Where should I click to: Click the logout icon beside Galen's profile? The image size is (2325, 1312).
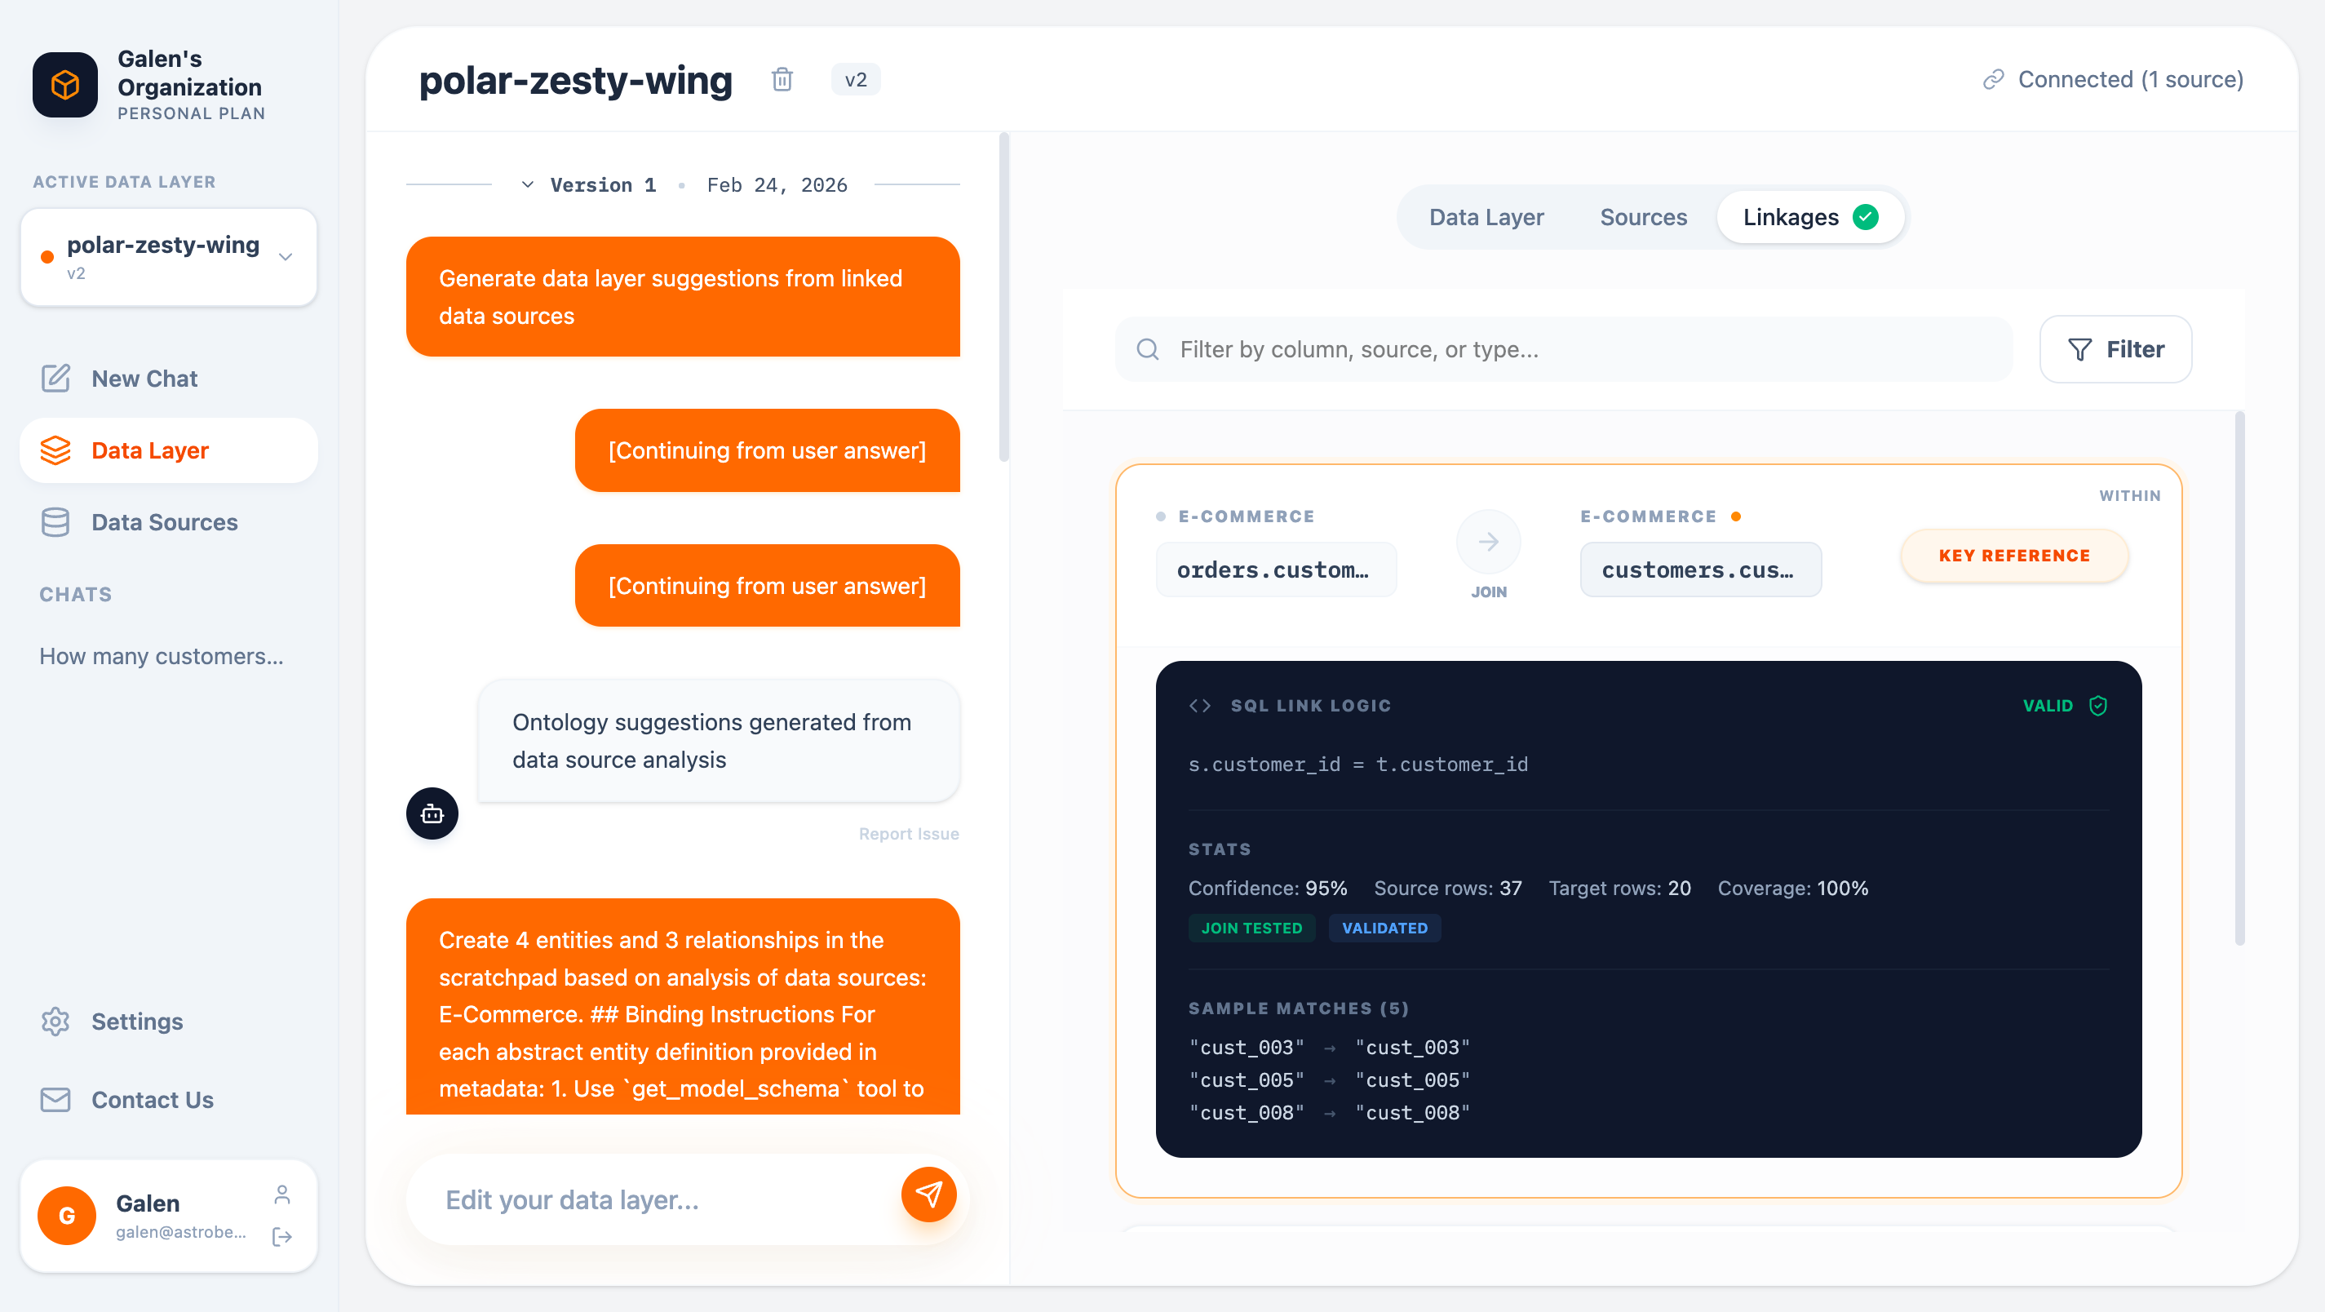281,1236
